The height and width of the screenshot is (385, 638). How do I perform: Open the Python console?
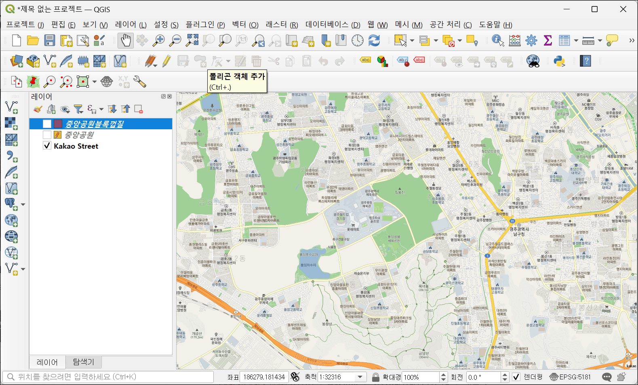click(560, 61)
